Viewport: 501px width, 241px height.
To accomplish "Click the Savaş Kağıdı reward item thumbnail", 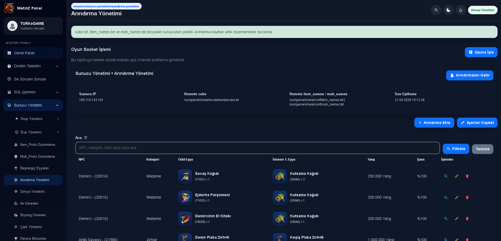I will pyautogui.click(x=185, y=176).
